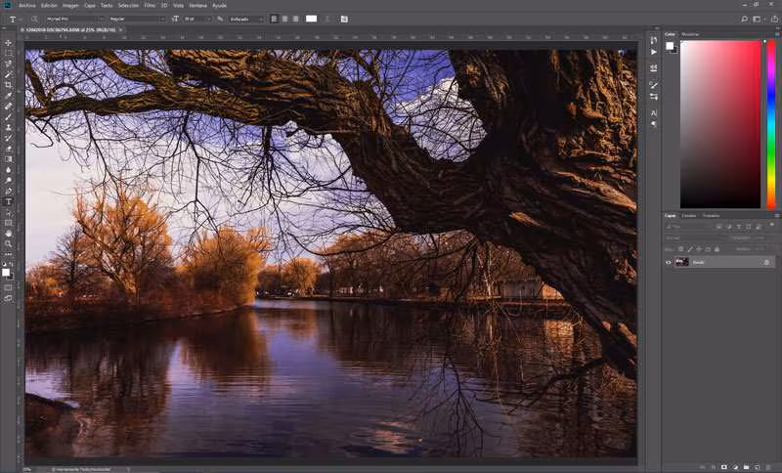Open the font size dropdown
This screenshot has width=782, height=473.
tap(197, 19)
